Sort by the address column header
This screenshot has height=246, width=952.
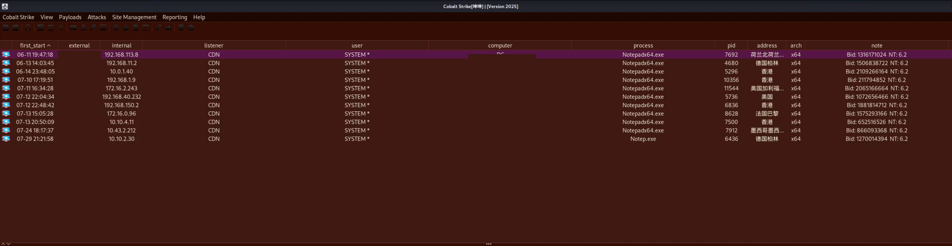pos(767,46)
